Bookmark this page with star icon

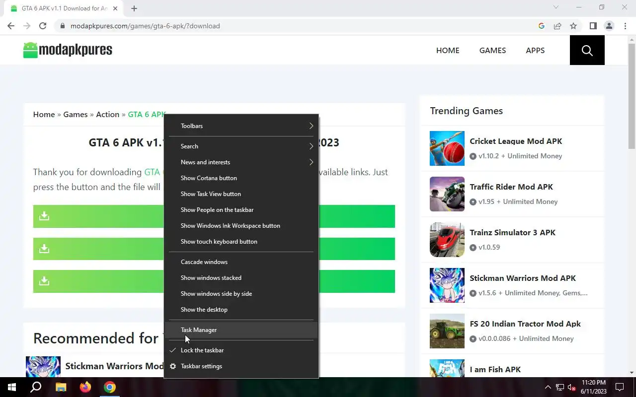tap(573, 26)
